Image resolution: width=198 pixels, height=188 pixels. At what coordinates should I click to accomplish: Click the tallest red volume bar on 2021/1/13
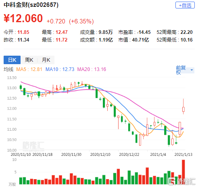click(x=183, y=172)
